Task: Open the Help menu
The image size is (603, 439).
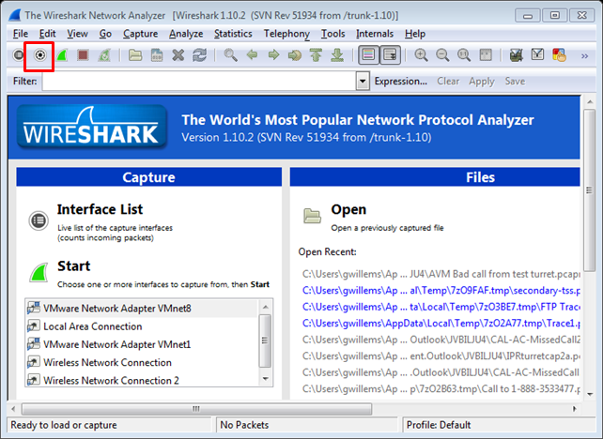Action: pyautogui.click(x=415, y=34)
